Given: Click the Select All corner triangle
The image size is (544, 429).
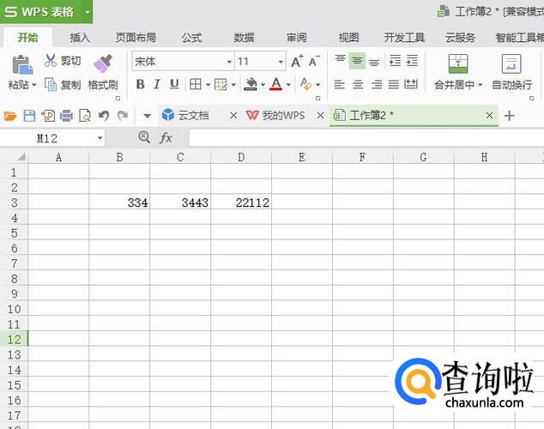Looking at the screenshot, I should point(21,157).
